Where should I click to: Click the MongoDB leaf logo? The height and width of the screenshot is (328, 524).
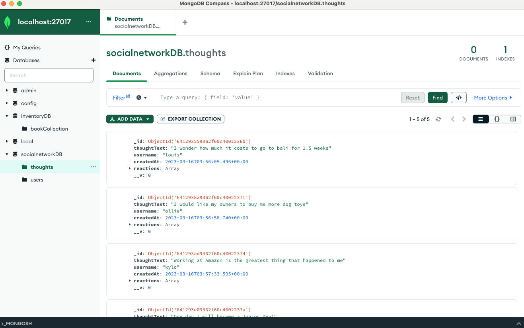click(x=8, y=21)
